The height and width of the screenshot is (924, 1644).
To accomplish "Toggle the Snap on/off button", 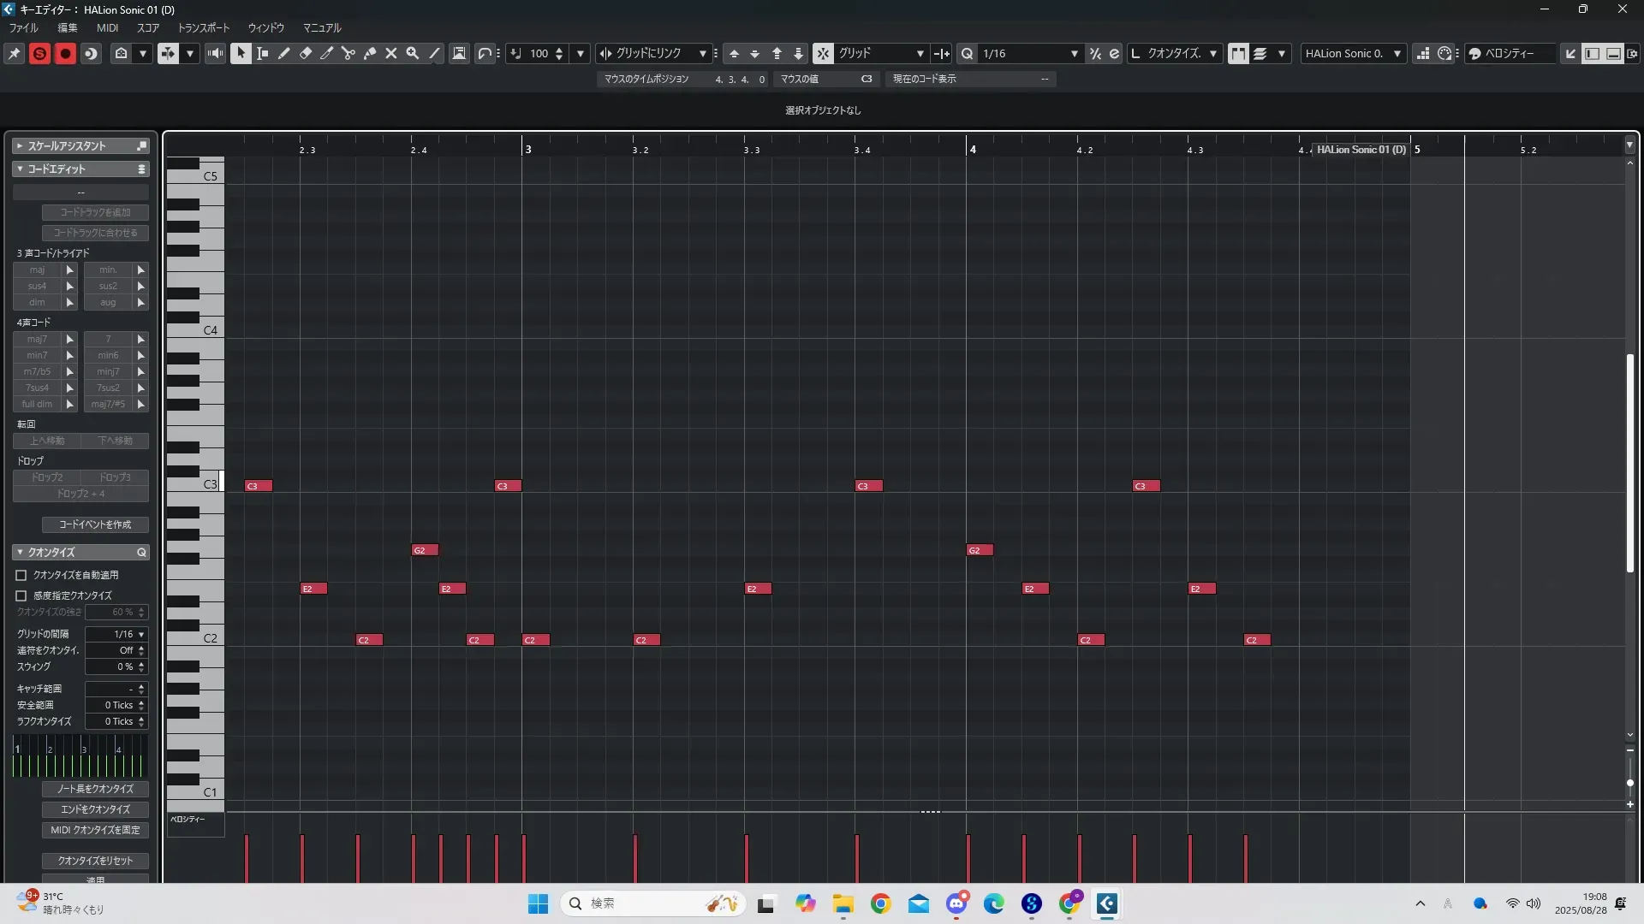I will (x=822, y=53).
